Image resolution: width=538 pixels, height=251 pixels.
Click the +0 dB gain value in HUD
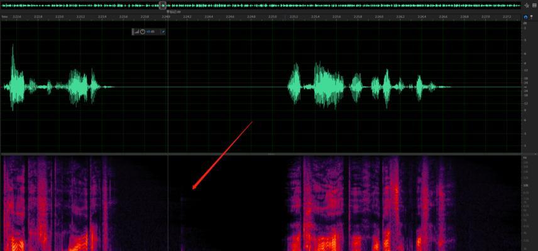(151, 32)
